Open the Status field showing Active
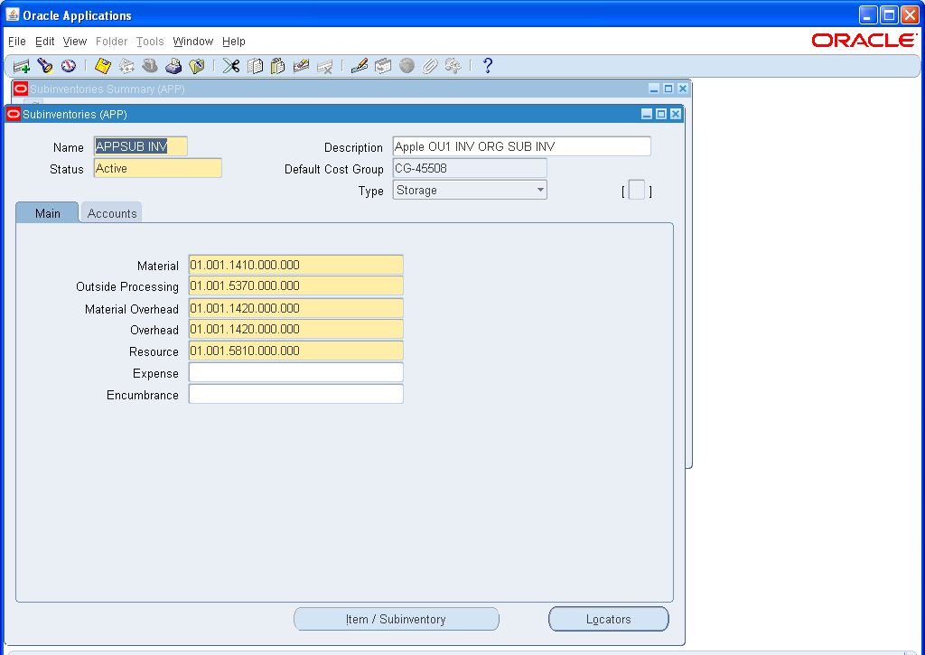 pos(157,167)
